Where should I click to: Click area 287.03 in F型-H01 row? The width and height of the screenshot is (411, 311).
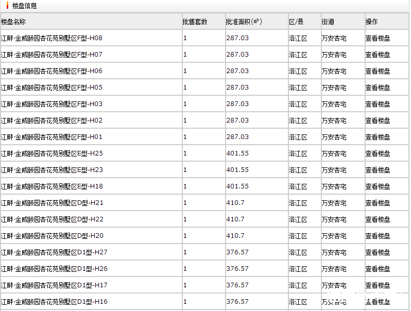[237, 137]
